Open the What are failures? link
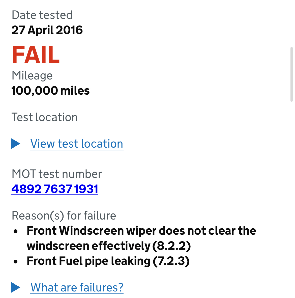The image size is (295, 298). coord(77,287)
